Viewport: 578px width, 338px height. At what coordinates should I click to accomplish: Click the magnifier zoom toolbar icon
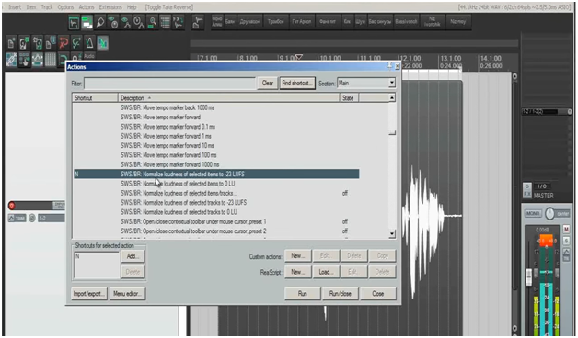point(152,23)
